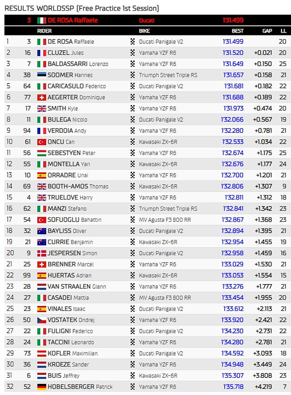This screenshot has height=395, width=291.
Task: Click the German flag next to HOBELSBERGER Patrick
Action: (41, 387)
